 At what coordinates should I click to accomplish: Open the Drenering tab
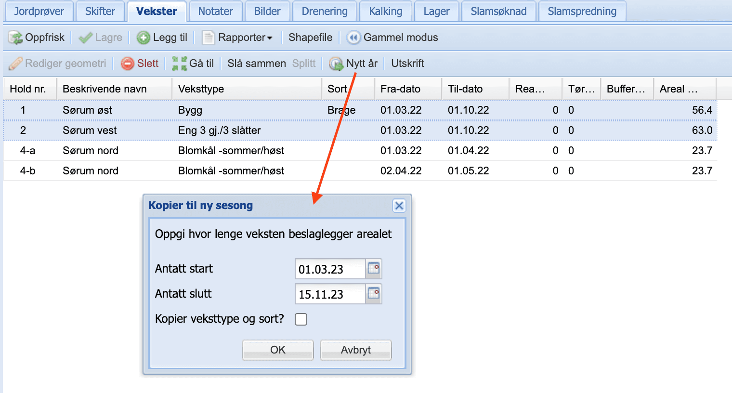[325, 12]
